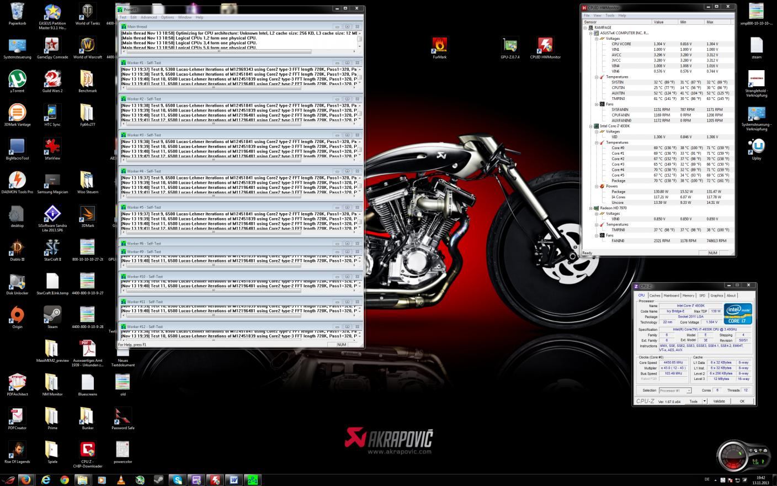The image size is (777, 486).
Task: Switch to the Mainboard tab in CPU-Z
Action: point(671,295)
